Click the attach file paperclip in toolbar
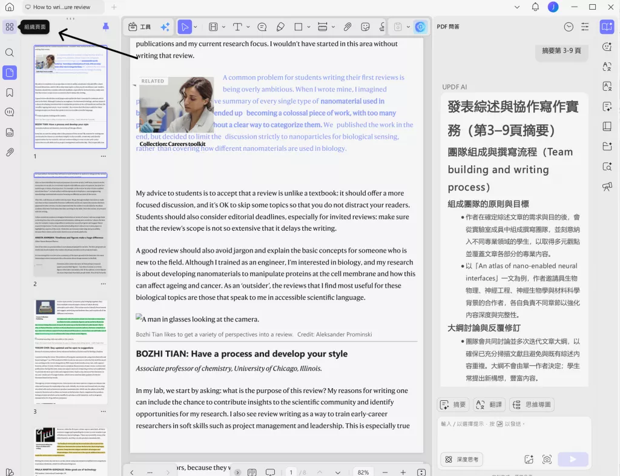620x476 pixels. (x=347, y=27)
